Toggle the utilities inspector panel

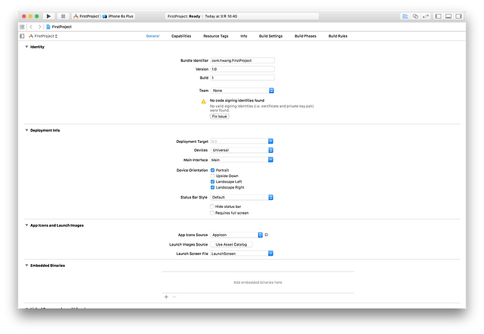[x=458, y=16]
